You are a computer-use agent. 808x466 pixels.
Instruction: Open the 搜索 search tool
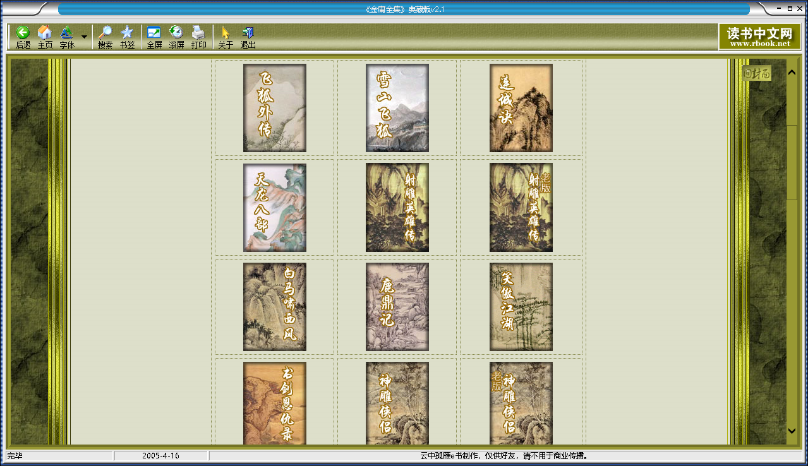105,37
